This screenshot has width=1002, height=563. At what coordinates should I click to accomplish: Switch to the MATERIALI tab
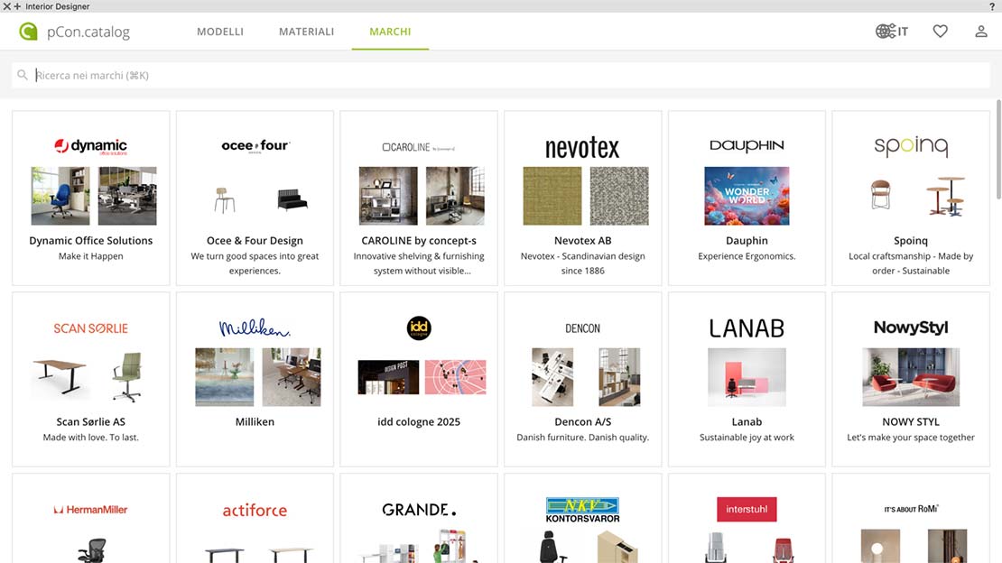(306, 32)
